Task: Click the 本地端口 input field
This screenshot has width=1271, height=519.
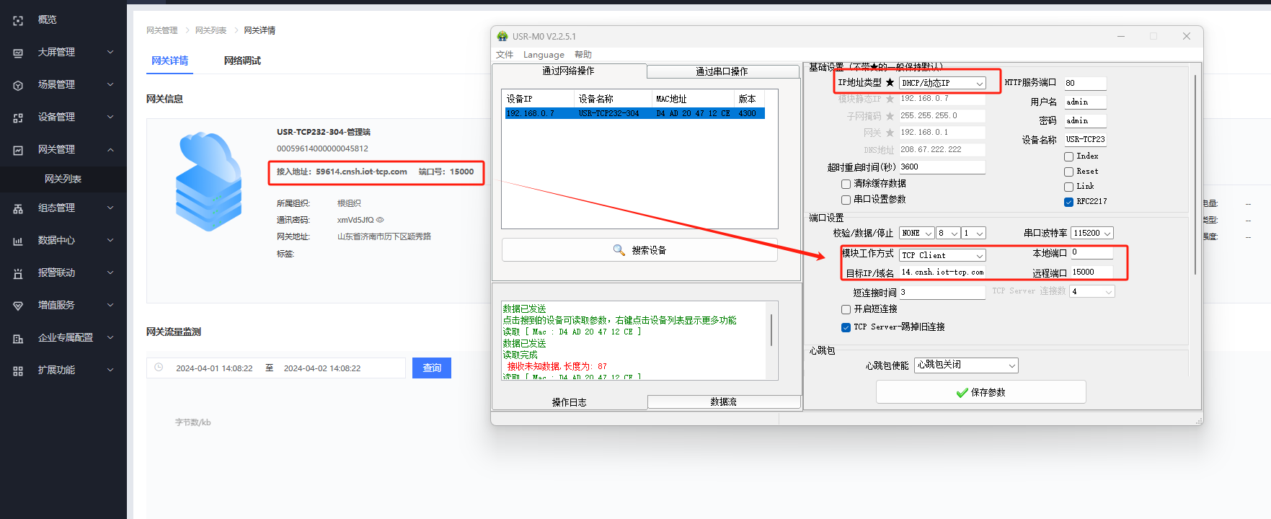Action: [1091, 253]
